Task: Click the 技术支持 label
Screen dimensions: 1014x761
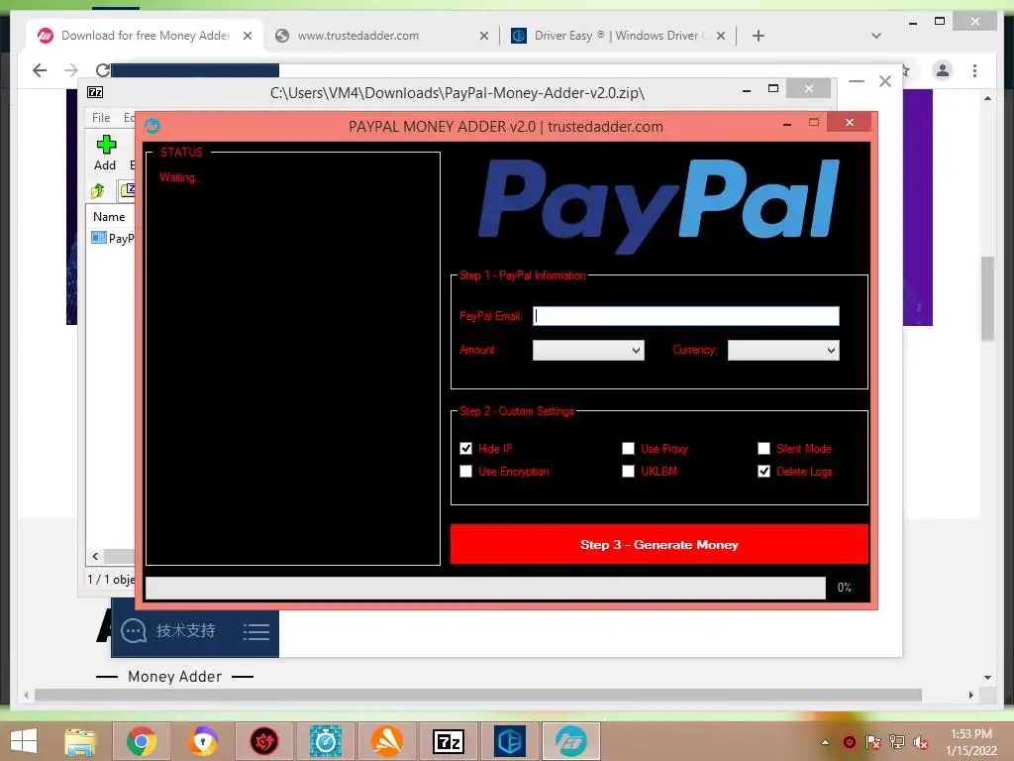Action: [185, 631]
